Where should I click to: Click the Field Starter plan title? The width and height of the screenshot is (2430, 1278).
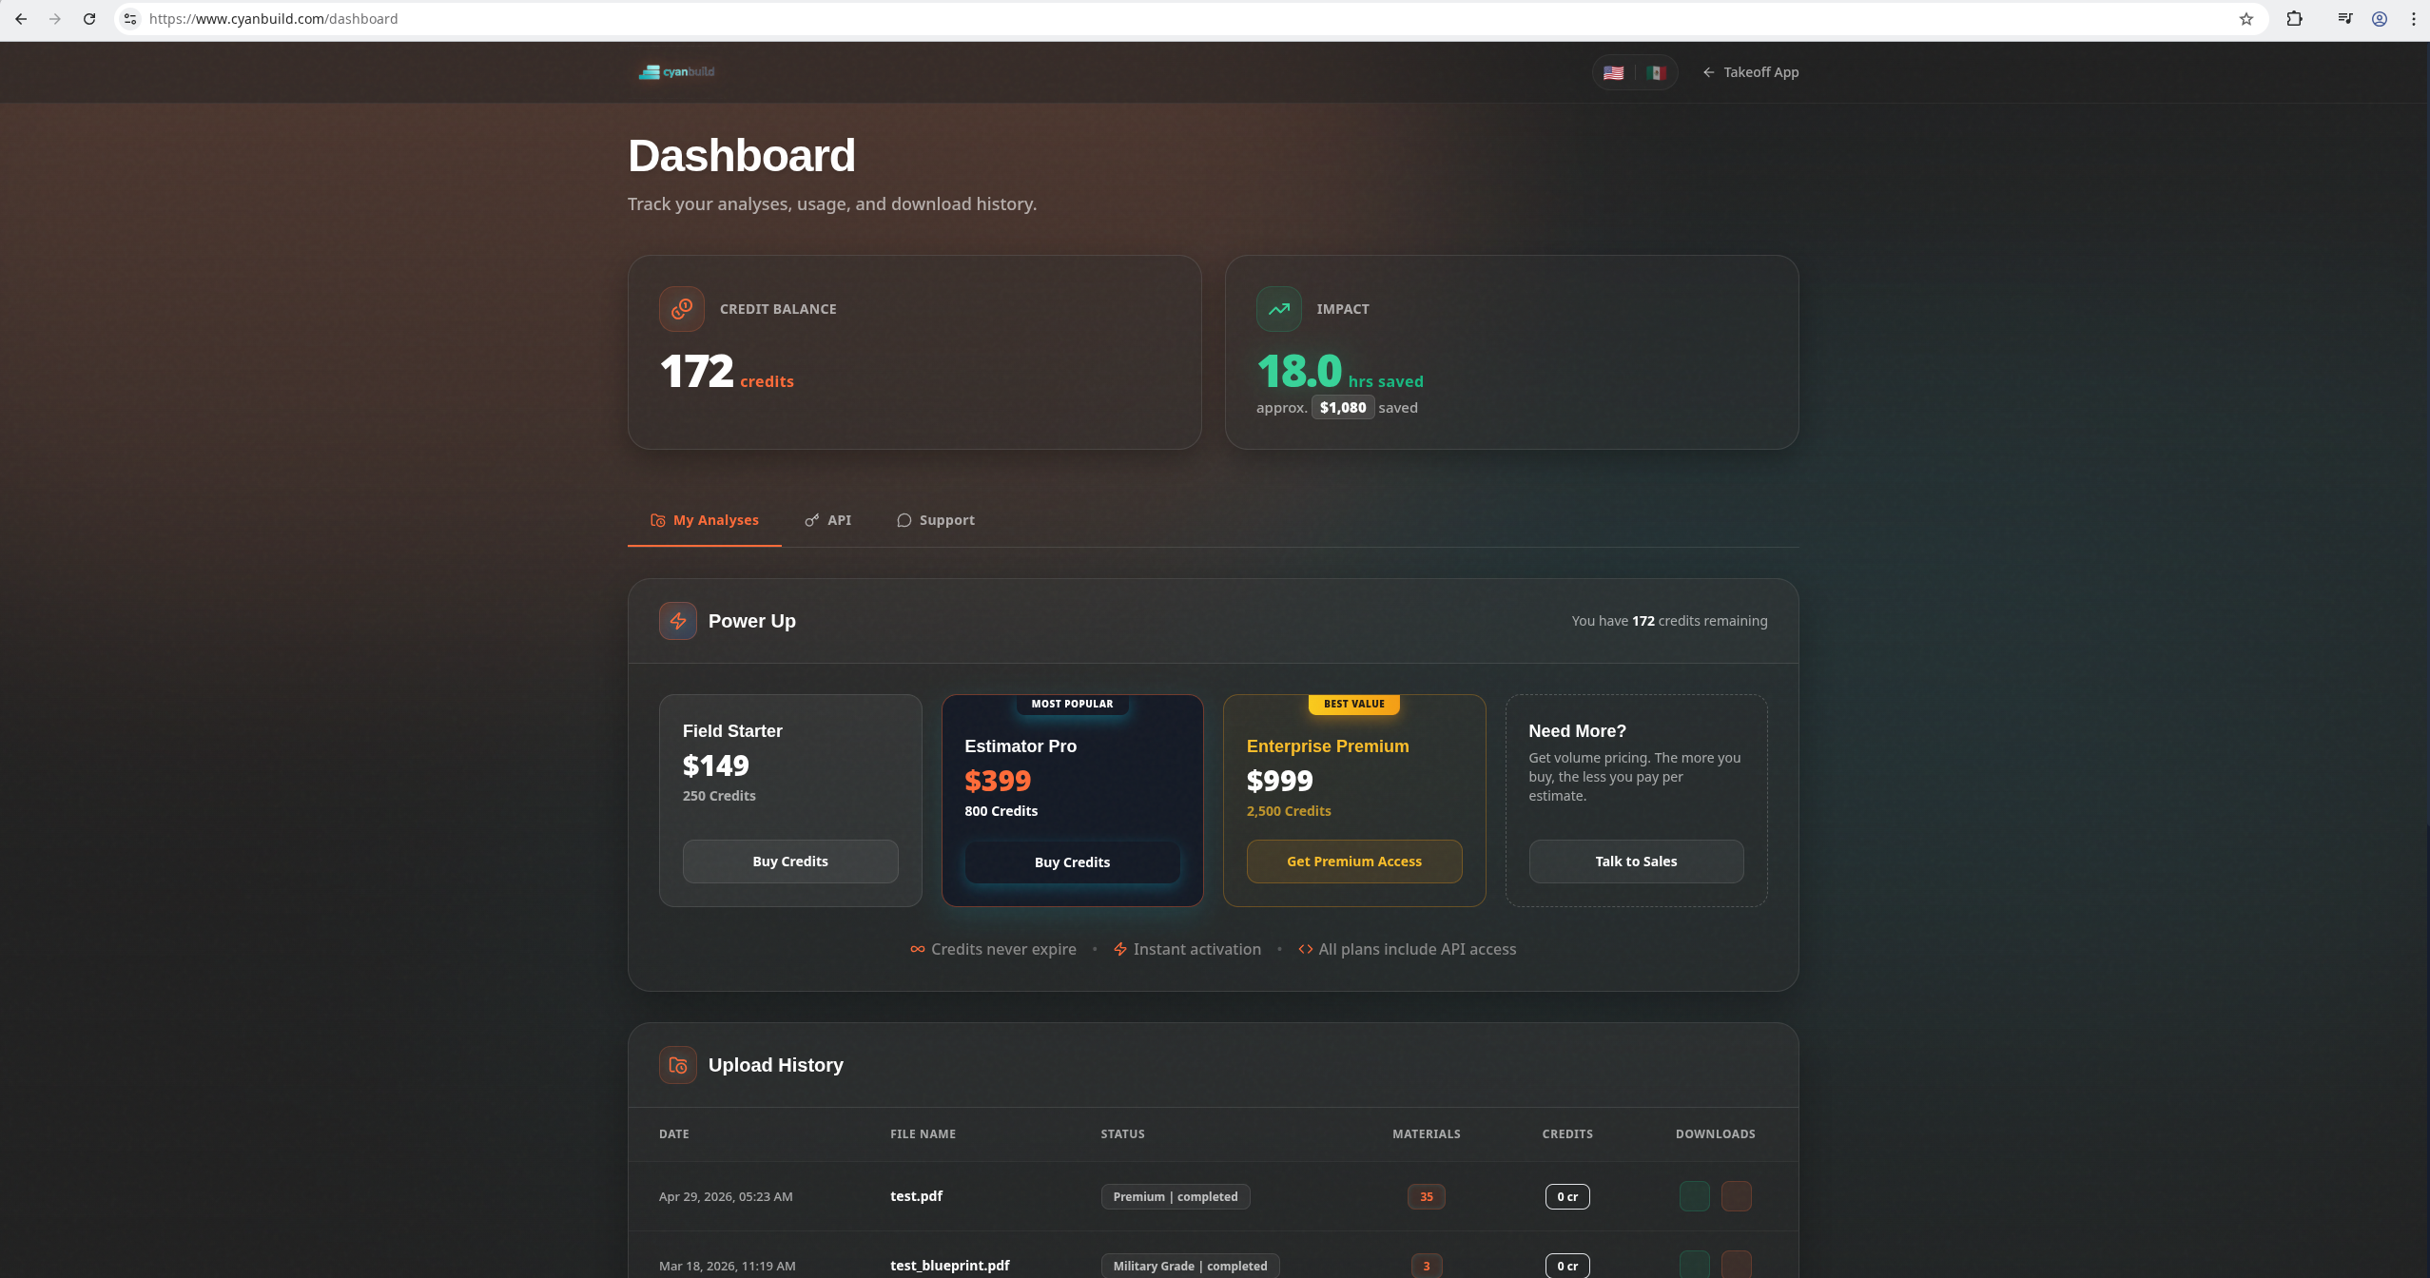(x=732, y=731)
